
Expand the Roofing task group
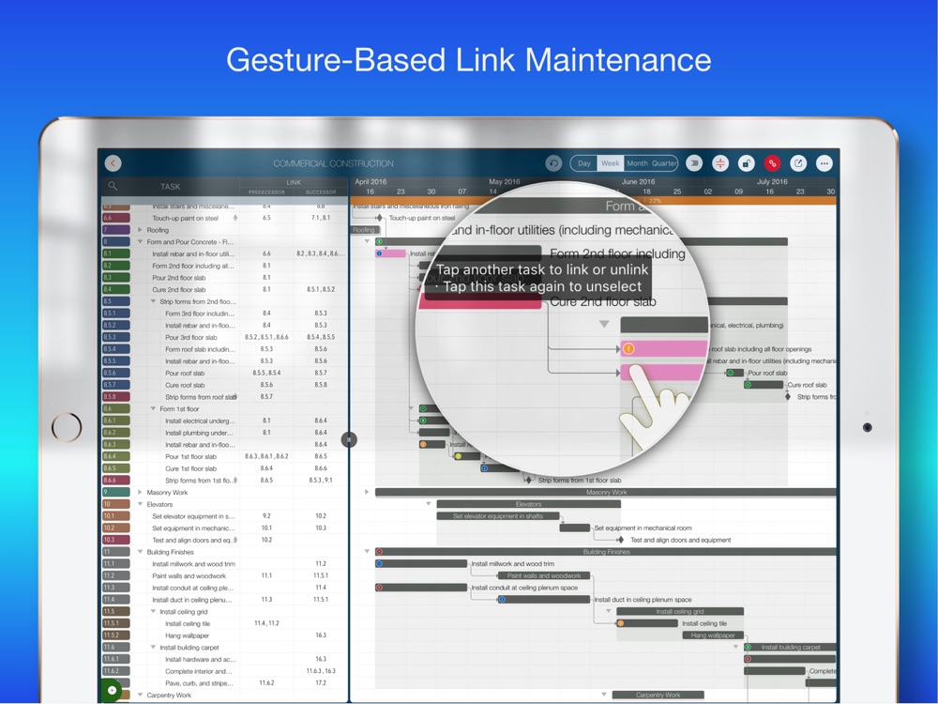(x=141, y=230)
